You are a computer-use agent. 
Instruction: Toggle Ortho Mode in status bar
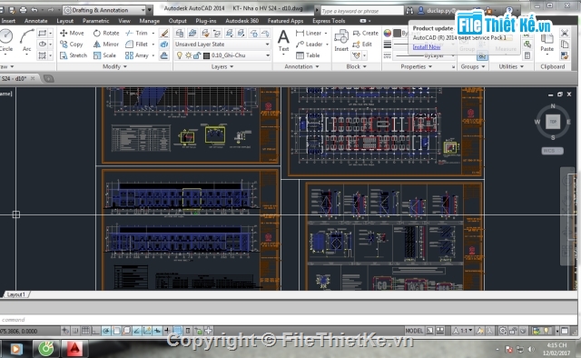pos(95,331)
